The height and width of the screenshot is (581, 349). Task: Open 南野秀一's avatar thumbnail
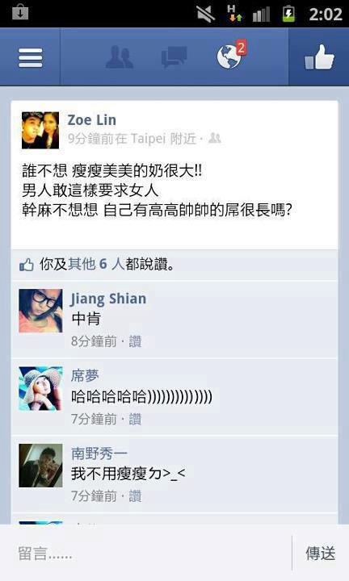click(x=40, y=466)
